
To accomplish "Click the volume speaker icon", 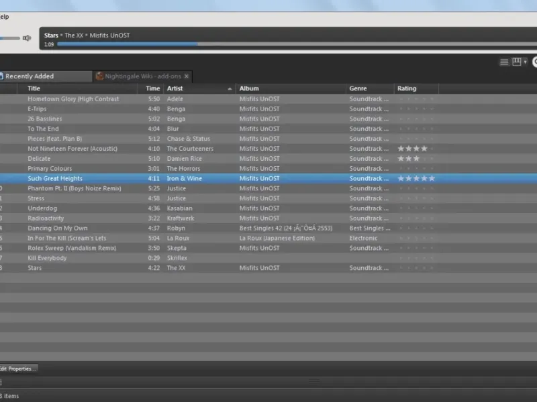I will pyautogui.click(x=27, y=38).
